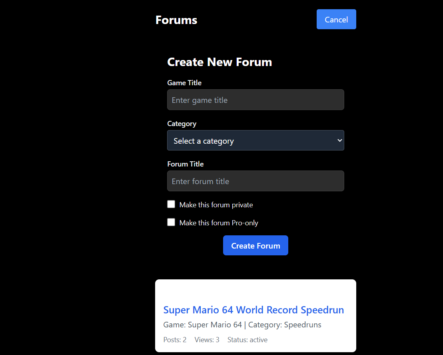
Task: Click the Create New Forum heading
Action: coord(220,62)
